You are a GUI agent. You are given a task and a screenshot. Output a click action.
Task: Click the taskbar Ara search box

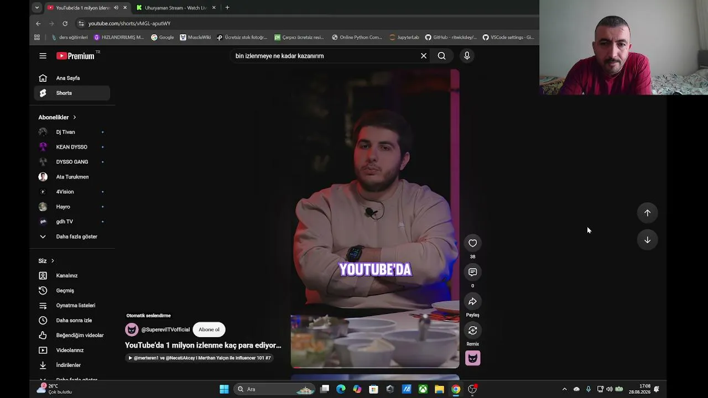point(275,389)
